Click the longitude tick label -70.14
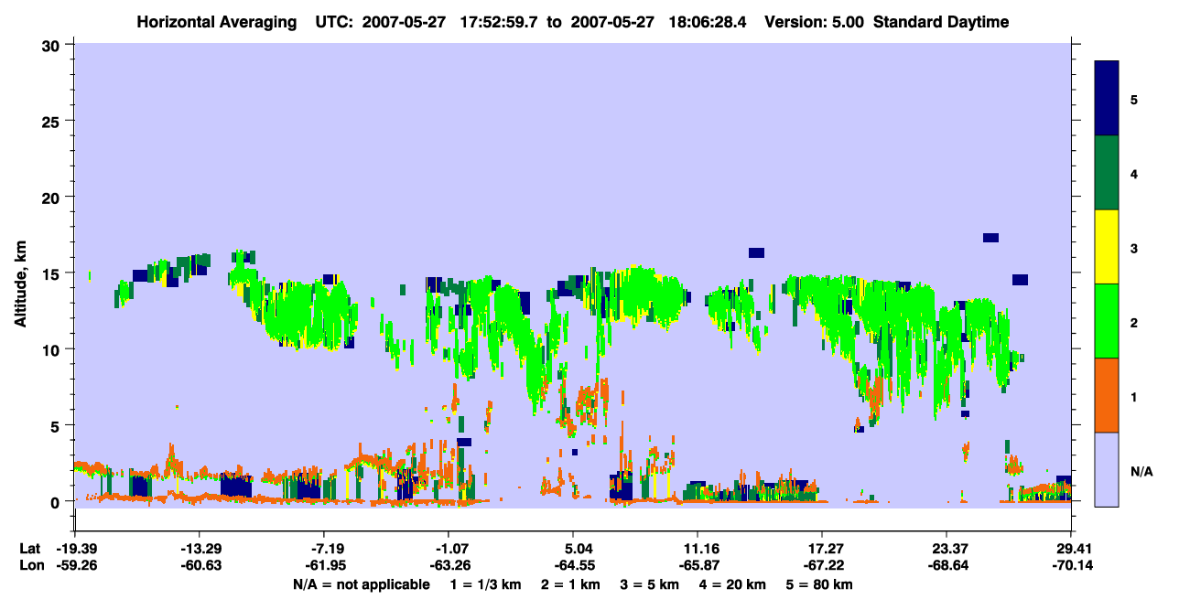 [x=1071, y=566]
